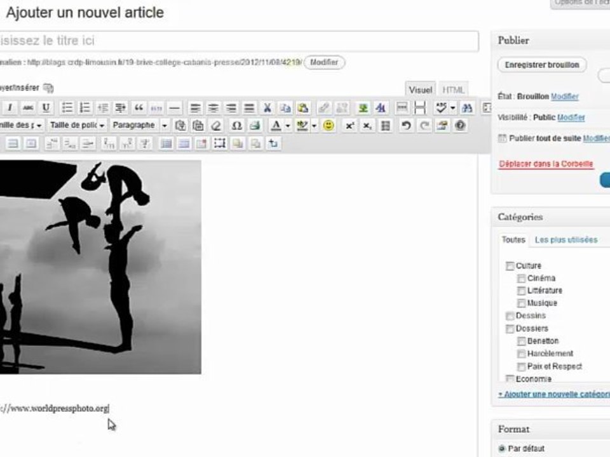Insert an emoticon smiley
The image size is (610, 457).
point(329,126)
